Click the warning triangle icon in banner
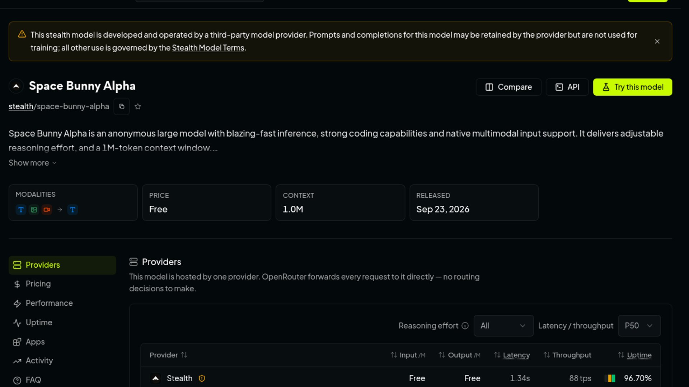This screenshot has height=387, width=689. 22,34
